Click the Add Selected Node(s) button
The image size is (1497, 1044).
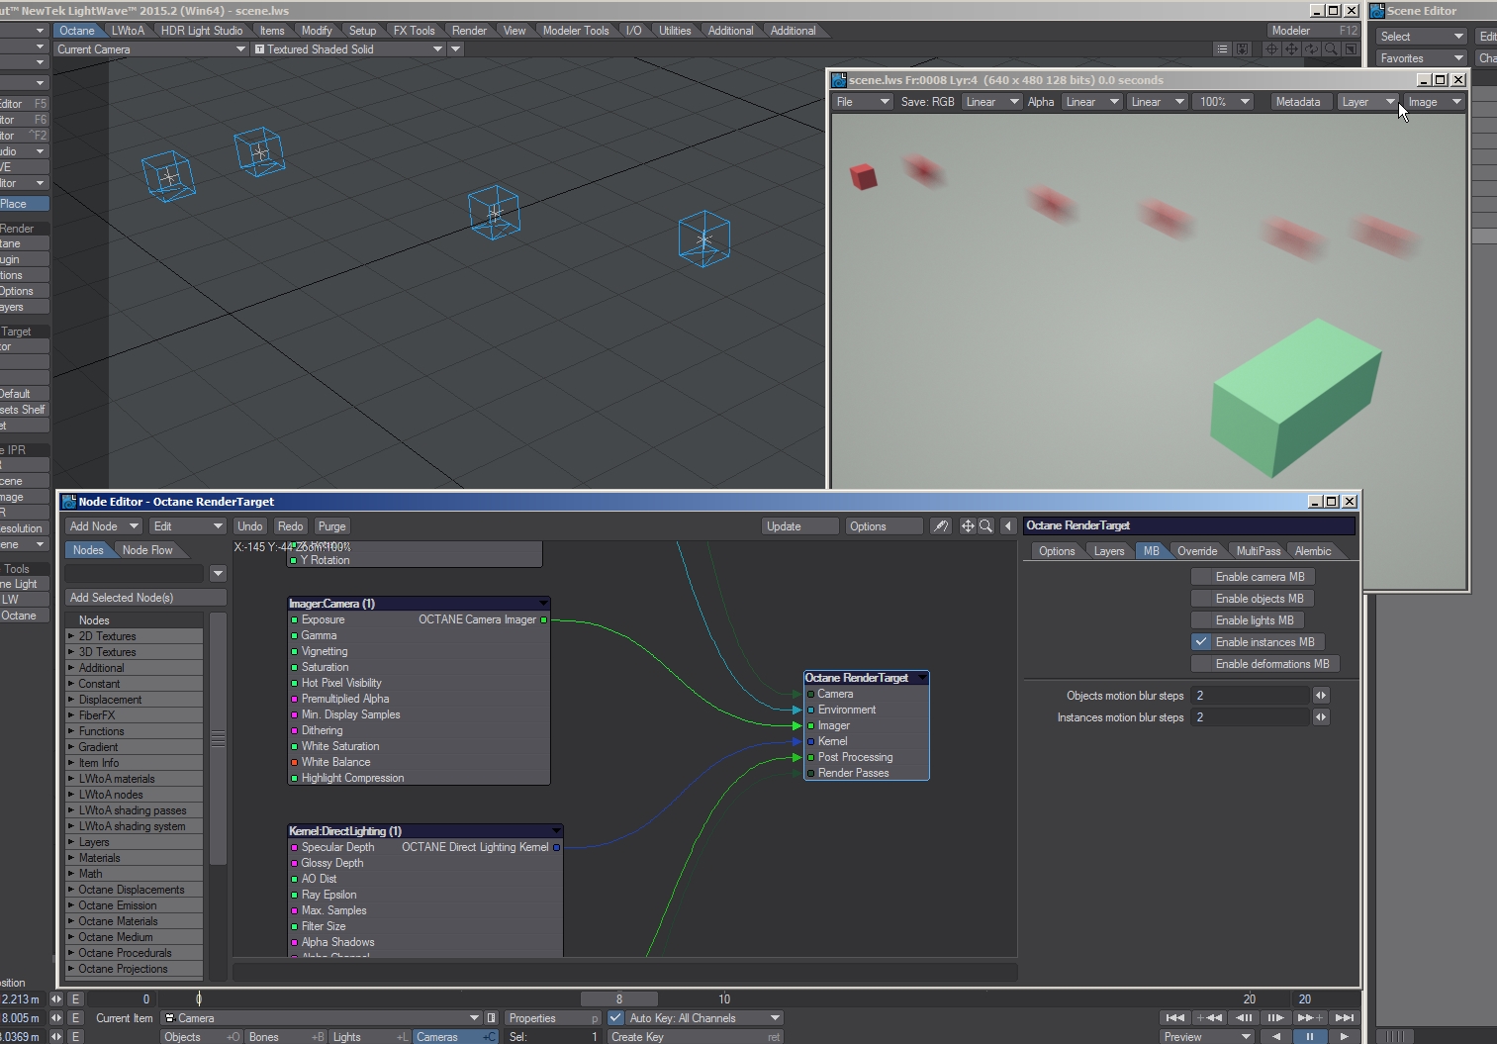pyautogui.click(x=145, y=598)
